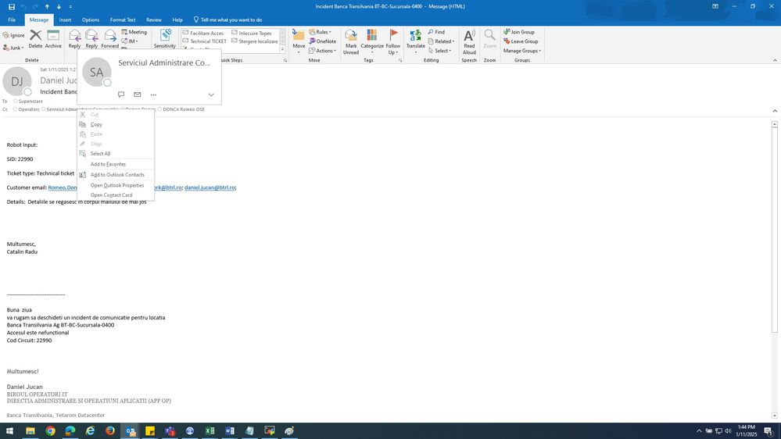Forward this email
This screenshot has height=439, width=781.
coord(110,39)
